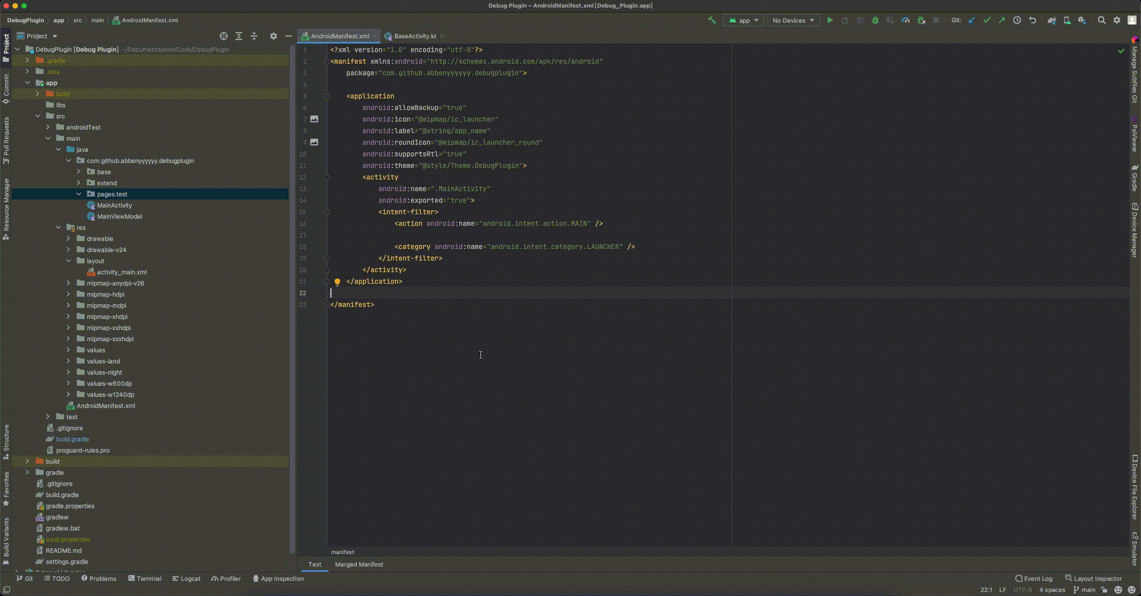This screenshot has height=596, width=1141.
Task: Click the No Devices dropdown selector
Action: pyautogui.click(x=792, y=20)
